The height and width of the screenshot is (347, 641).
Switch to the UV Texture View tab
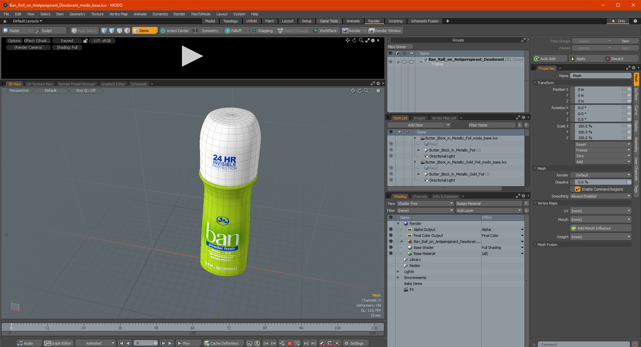40,84
